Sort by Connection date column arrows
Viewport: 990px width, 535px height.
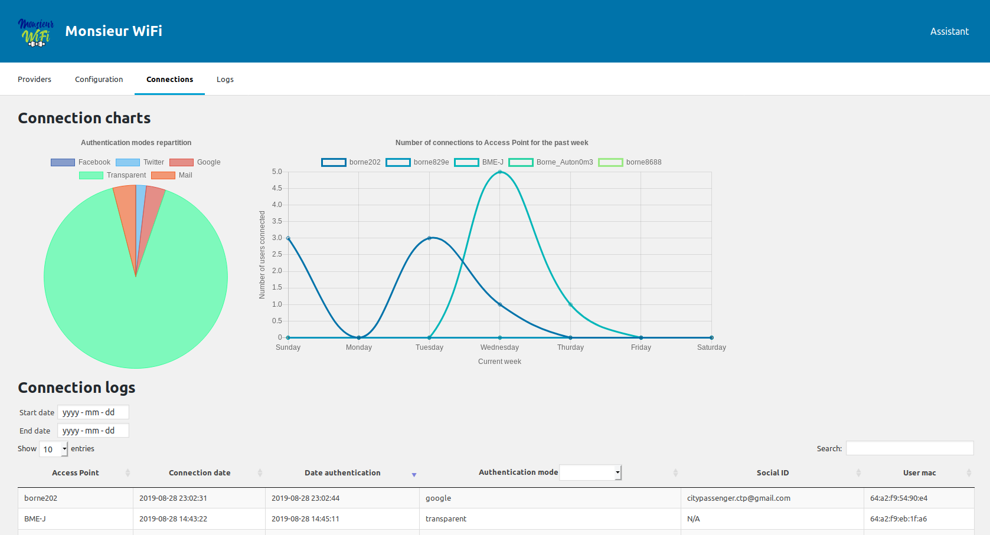click(260, 473)
